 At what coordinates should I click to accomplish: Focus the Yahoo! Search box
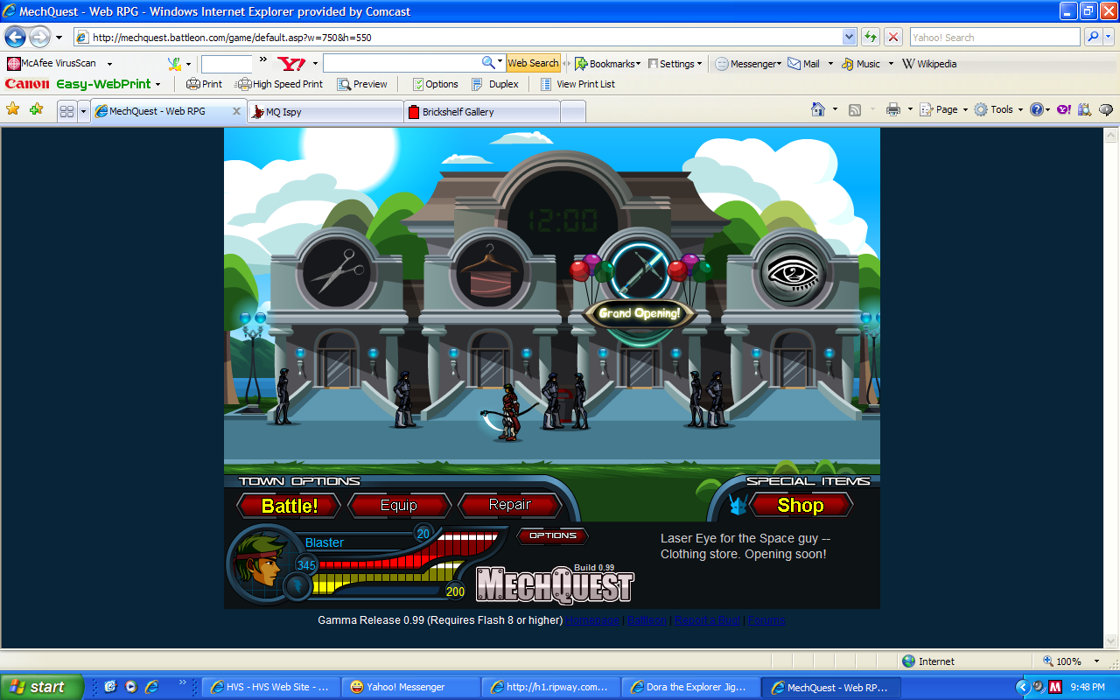pos(995,38)
